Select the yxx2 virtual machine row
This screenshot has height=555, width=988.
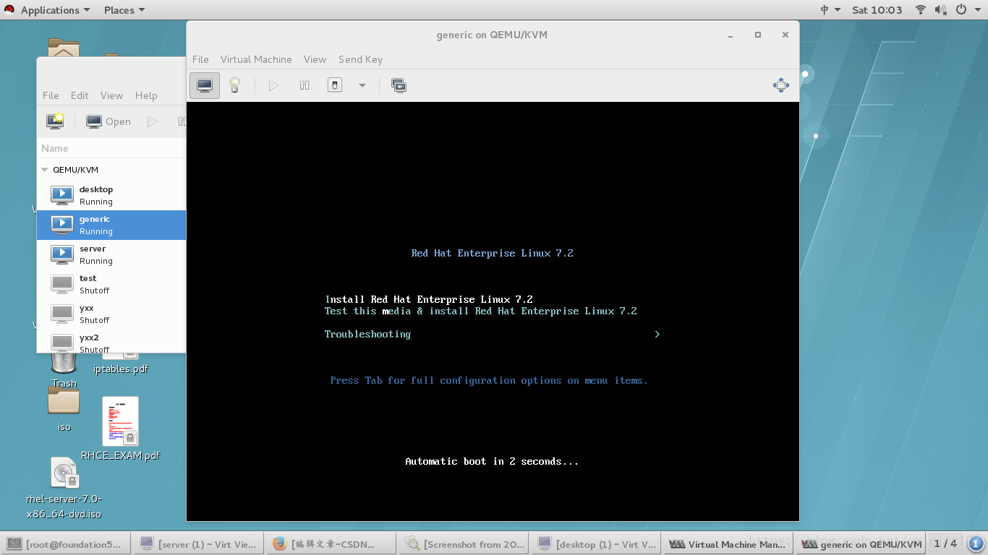click(x=111, y=343)
